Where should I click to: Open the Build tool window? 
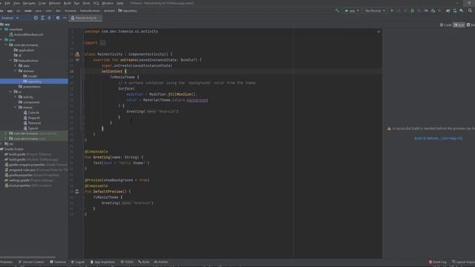144,262
